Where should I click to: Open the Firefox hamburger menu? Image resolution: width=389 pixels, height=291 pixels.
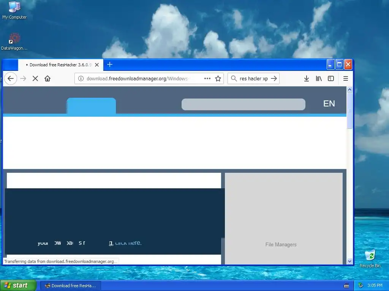(346, 79)
